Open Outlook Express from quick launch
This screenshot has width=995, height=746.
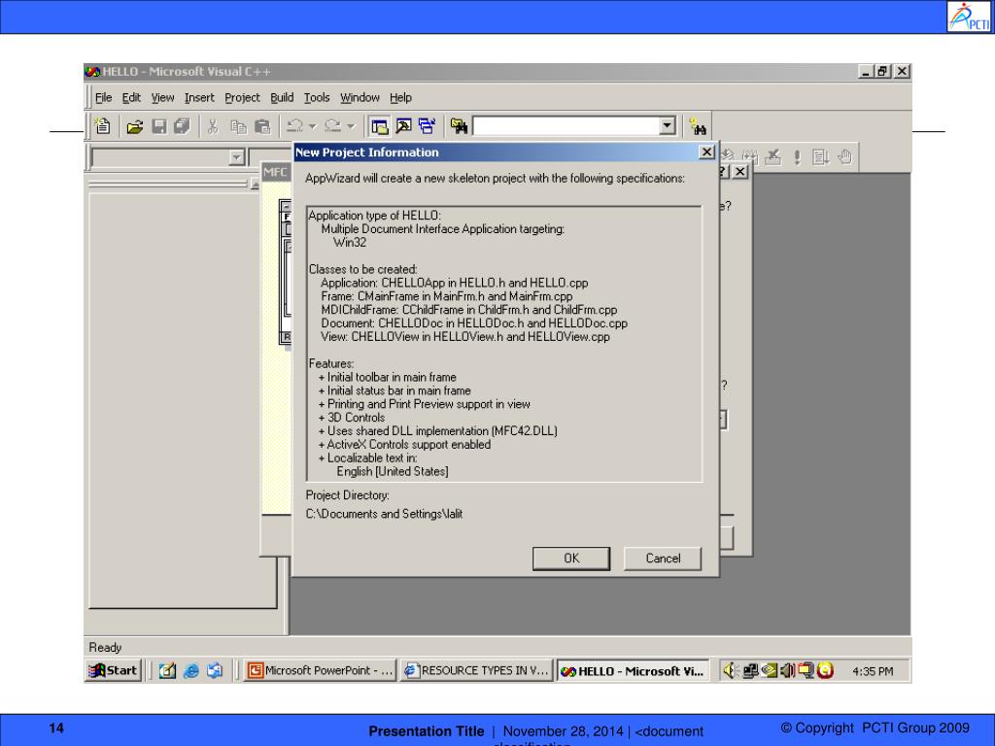tap(215, 670)
